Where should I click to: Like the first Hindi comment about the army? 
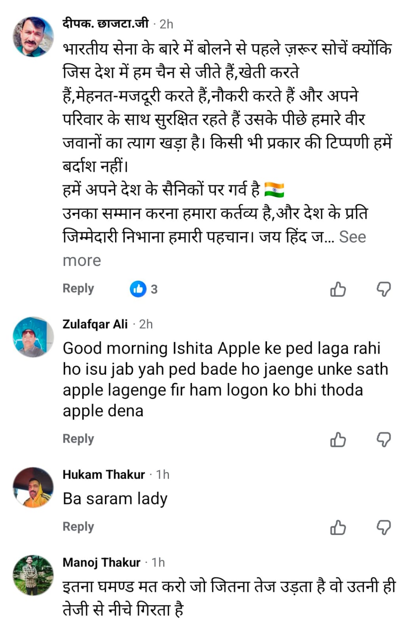pos(338,289)
